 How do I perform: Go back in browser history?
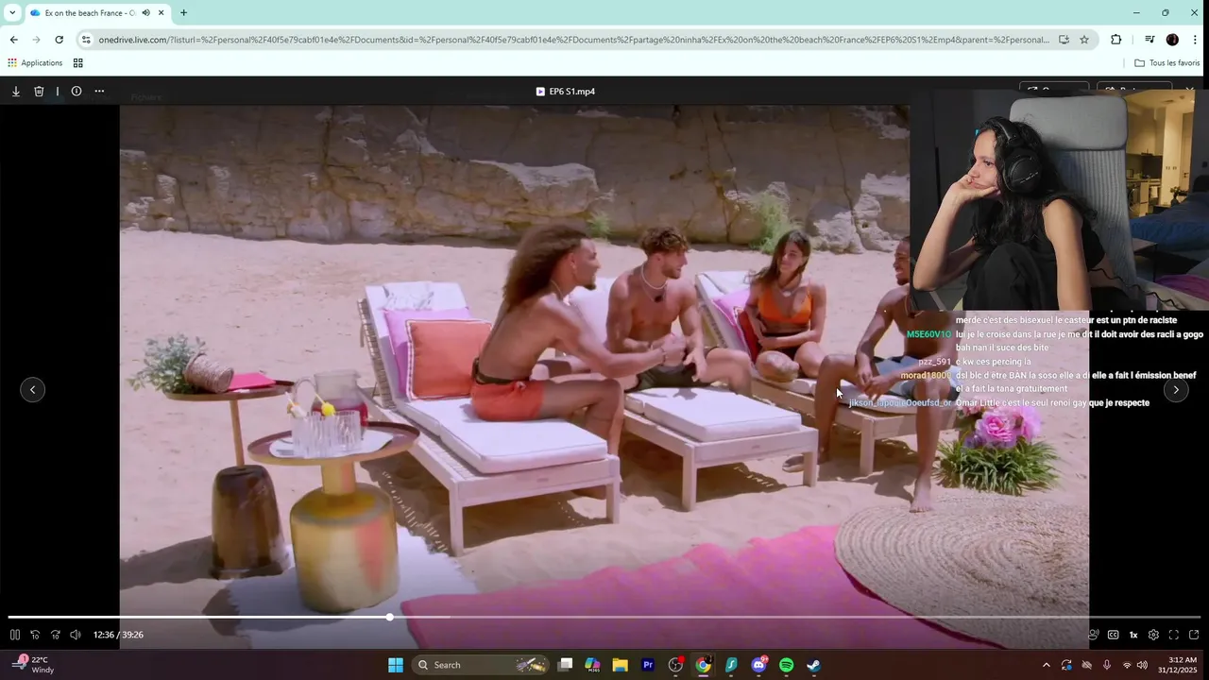coord(13,40)
